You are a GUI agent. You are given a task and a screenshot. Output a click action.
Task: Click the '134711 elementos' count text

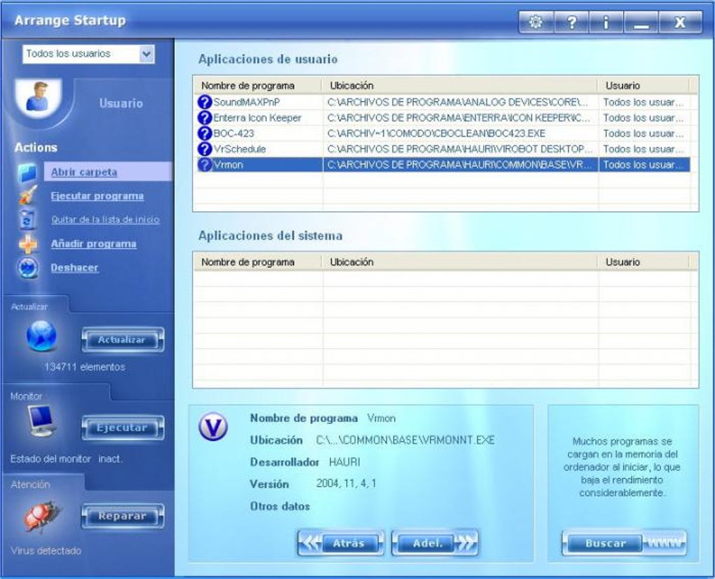[84, 367]
